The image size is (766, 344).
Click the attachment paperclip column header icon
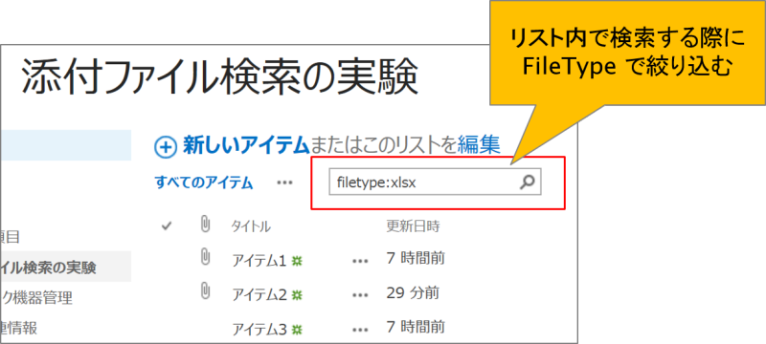click(205, 225)
